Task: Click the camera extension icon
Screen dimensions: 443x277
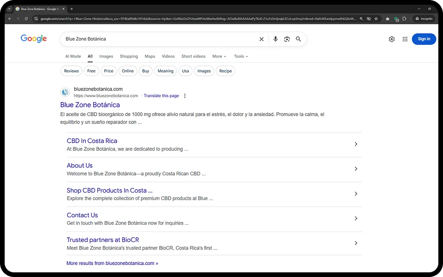Action: coord(388,19)
